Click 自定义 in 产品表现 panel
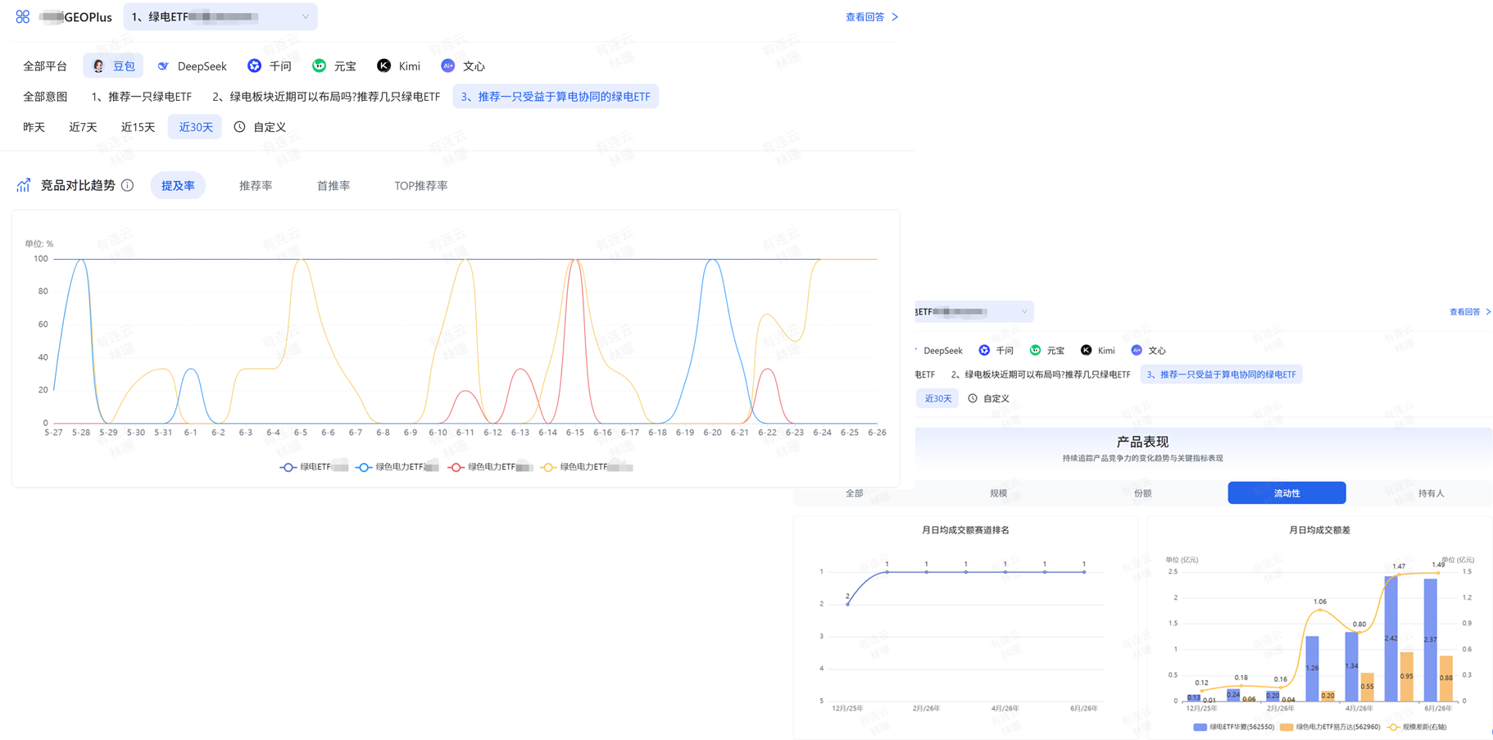This screenshot has height=740, width=1493. [x=996, y=398]
